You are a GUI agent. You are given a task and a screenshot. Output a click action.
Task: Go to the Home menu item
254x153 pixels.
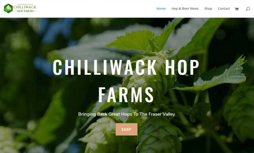tap(161, 9)
